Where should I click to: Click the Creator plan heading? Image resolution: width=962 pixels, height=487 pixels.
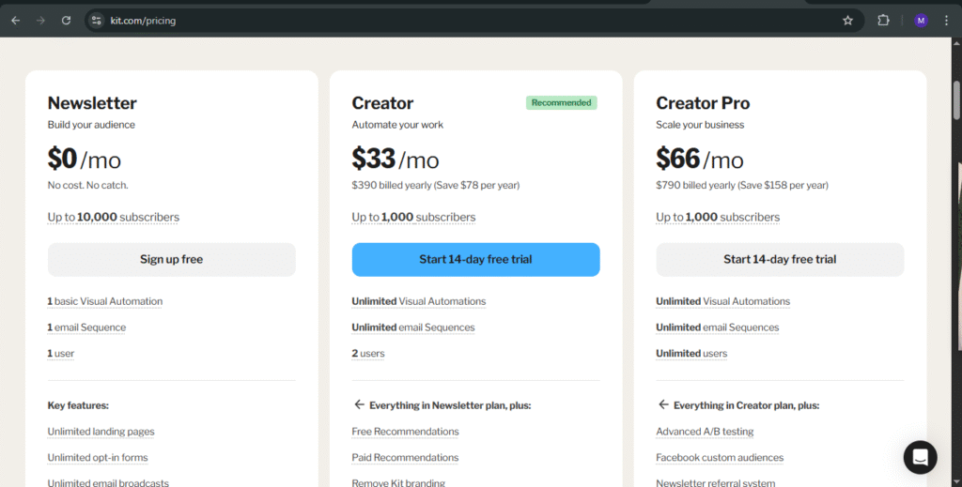click(x=382, y=103)
